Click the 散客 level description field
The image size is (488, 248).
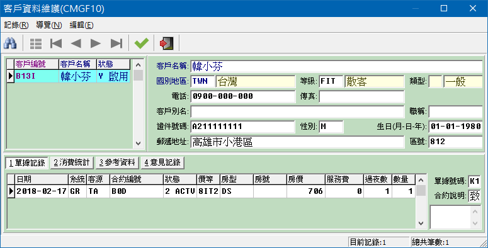[x=375, y=81]
